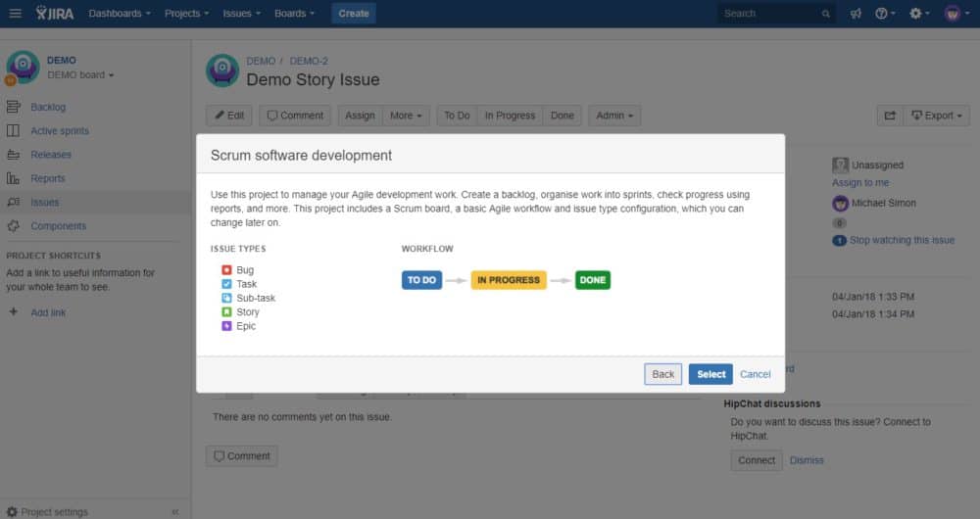Open the administration gear menu

[x=919, y=13]
